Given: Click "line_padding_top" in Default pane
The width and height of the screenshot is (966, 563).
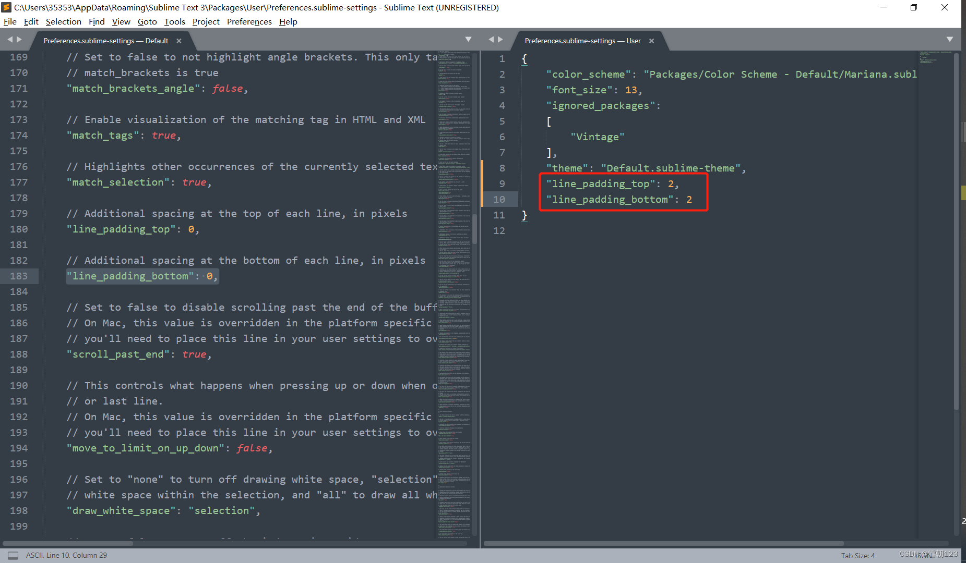Looking at the screenshot, I should [121, 229].
